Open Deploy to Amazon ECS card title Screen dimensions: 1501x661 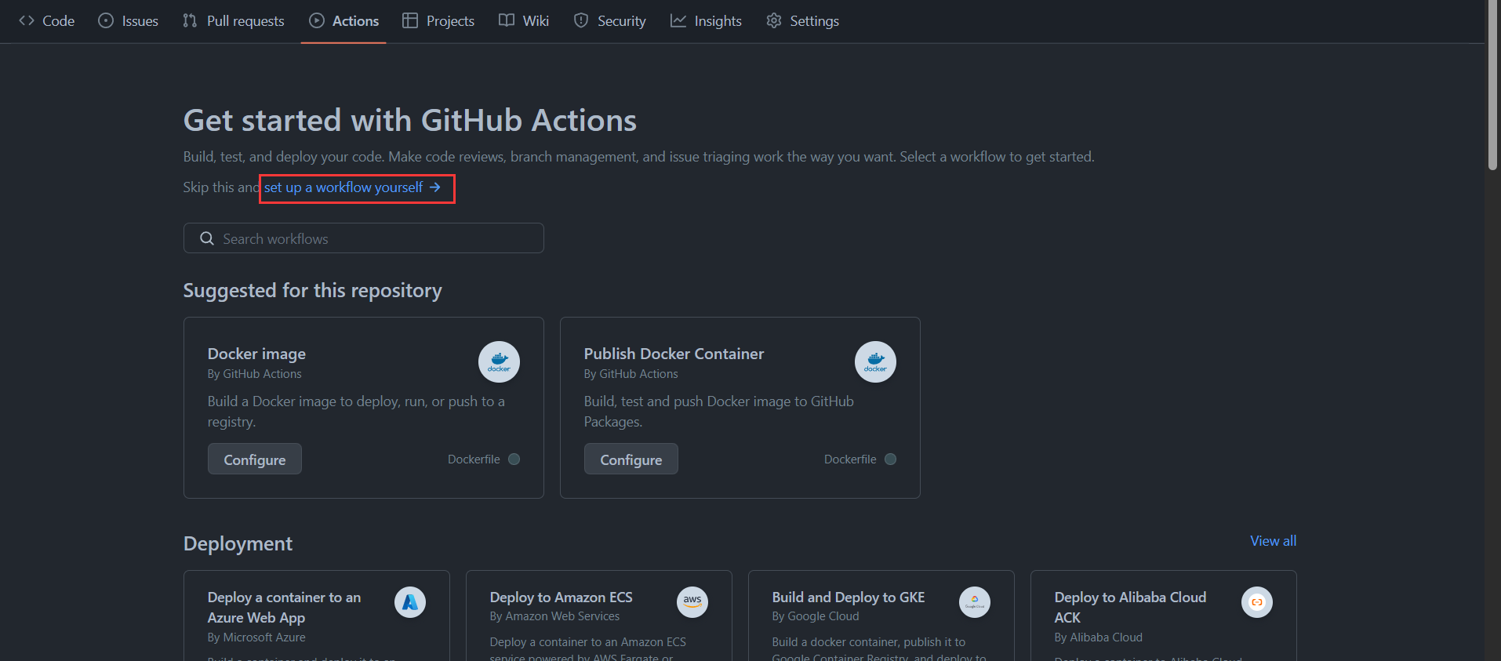coord(561,597)
